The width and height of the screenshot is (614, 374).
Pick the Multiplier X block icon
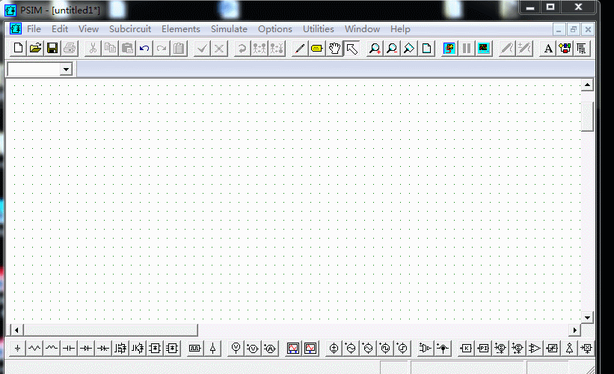coord(586,348)
